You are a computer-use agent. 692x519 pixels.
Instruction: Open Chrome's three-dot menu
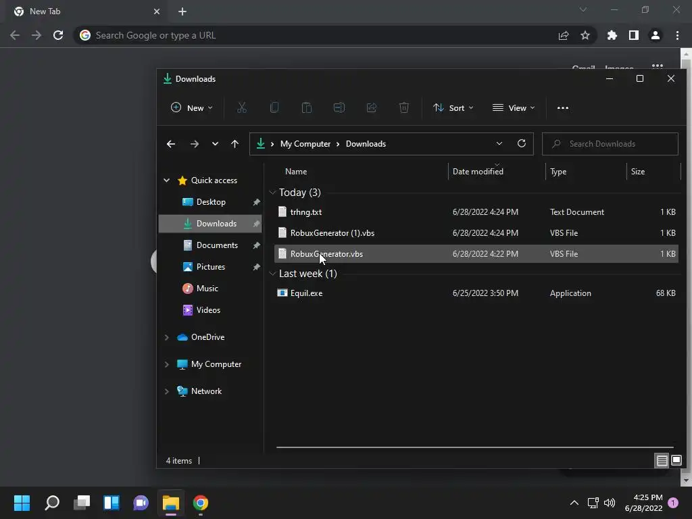click(x=677, y=35)
